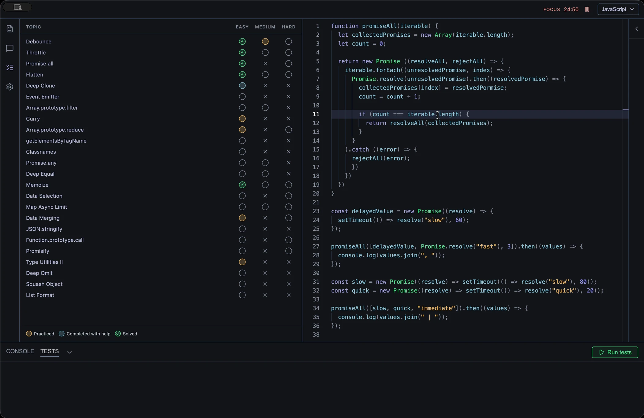Switch to the CONSOLE tab
The height and width of the screenshot is (418, 644).
[x=20, y=351]
